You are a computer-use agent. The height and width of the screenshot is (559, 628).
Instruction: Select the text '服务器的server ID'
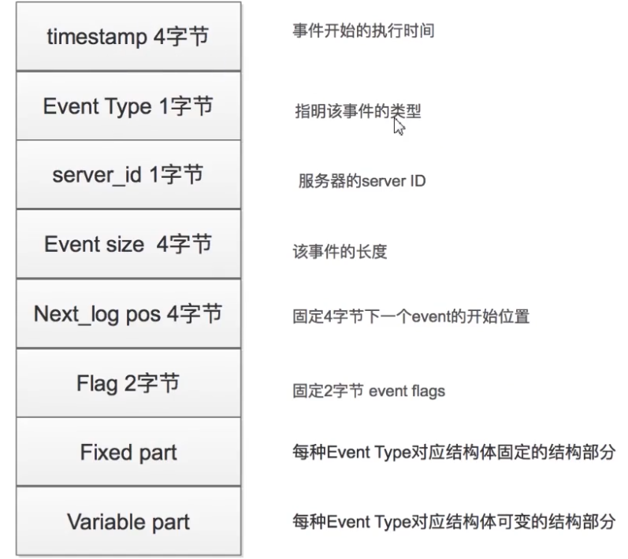362,181
